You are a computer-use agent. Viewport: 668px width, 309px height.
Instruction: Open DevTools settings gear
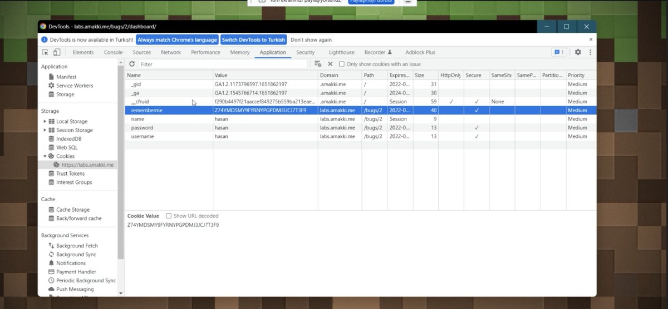578,52
